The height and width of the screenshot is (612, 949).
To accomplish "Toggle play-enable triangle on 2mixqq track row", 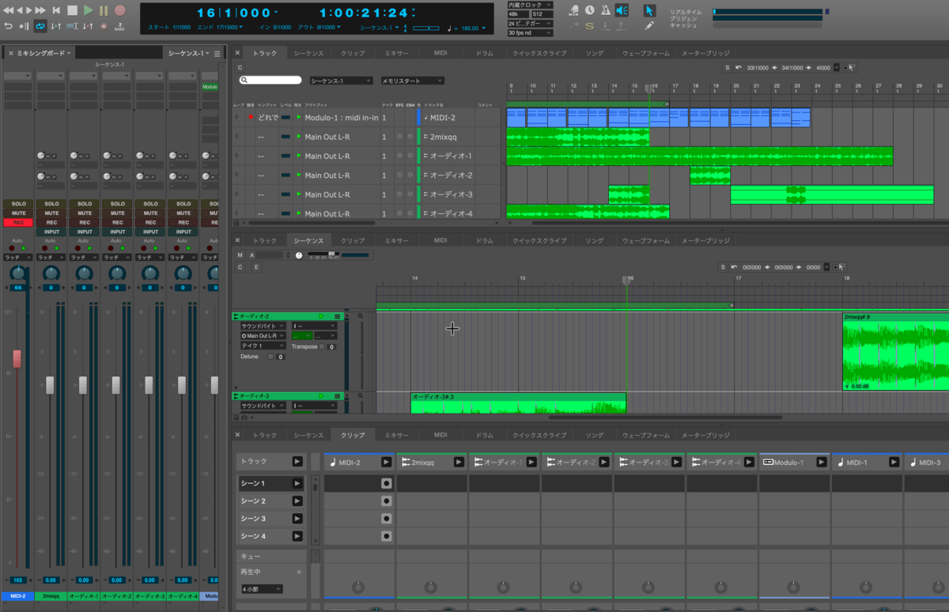I will 299,137.
